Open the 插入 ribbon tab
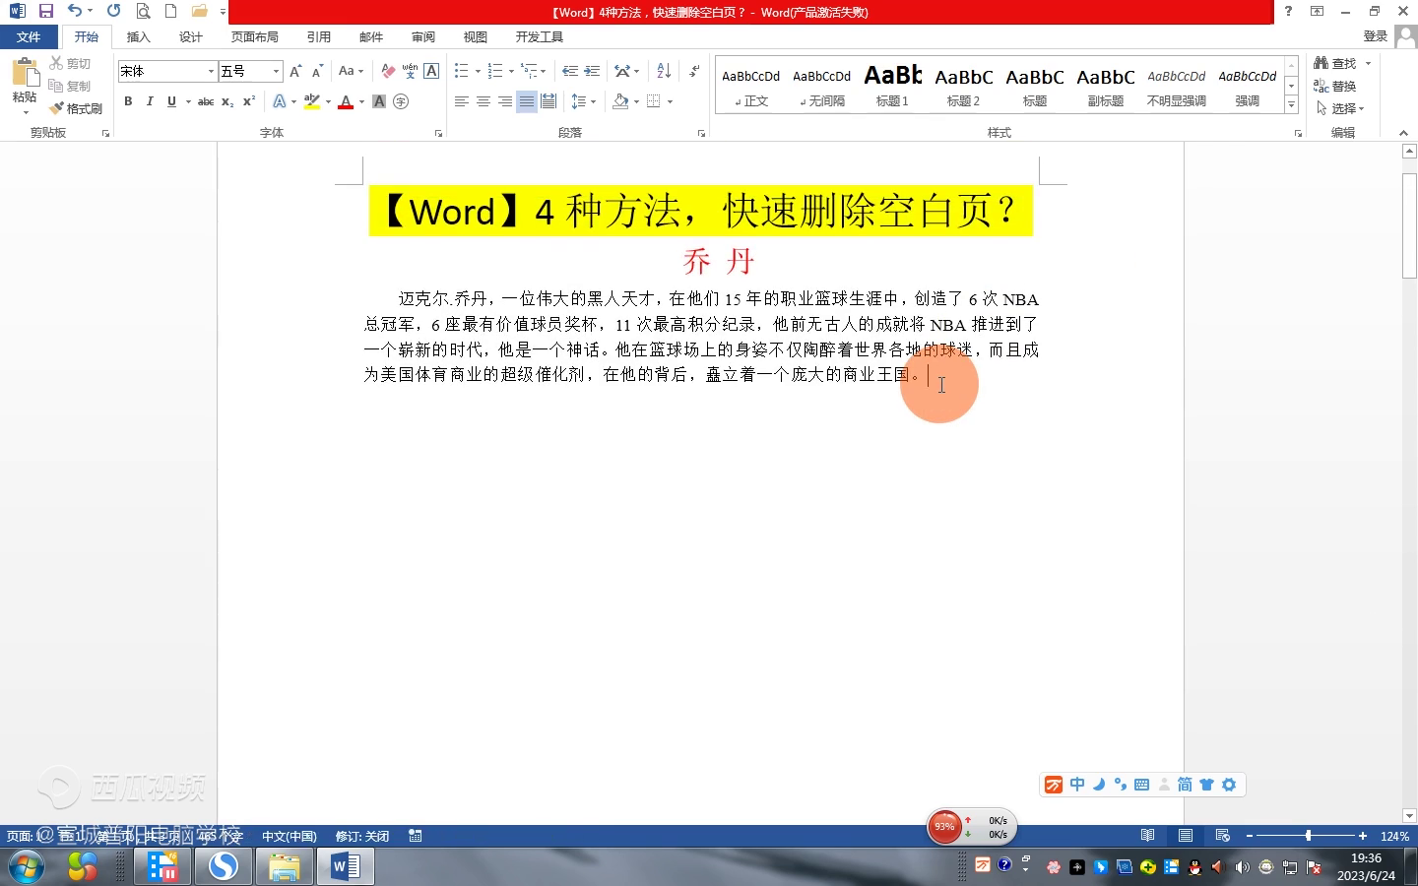Viewport: 1418px width, 886px height. click(x=139, y=36)
